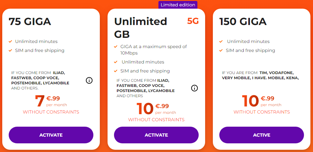This screenshot has height=152, width=313.
Task: Click the 150 GIGA 10 €.99 price
Action: coord(261,101)
